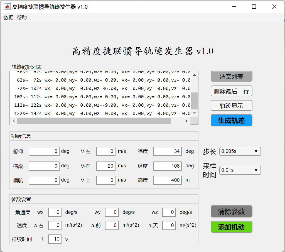Viewport: 285px width, 252px height.
Task: Select the 72s~ 102s trajectory row
Action: pos(100,88)
